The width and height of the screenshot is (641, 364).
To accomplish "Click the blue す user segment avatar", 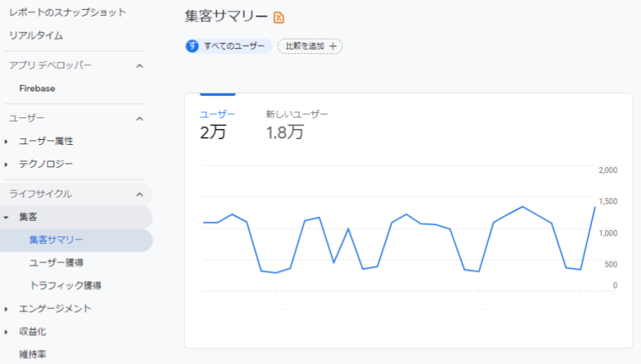I will pyautogui.click(x=192, y=46).
